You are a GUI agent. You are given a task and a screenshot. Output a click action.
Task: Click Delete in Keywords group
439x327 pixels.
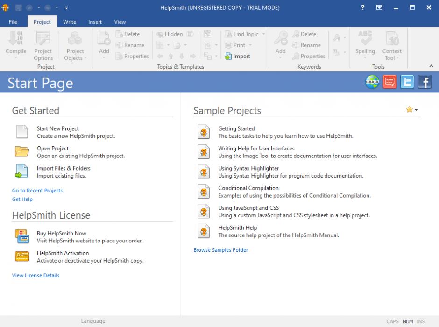point(304,34)
